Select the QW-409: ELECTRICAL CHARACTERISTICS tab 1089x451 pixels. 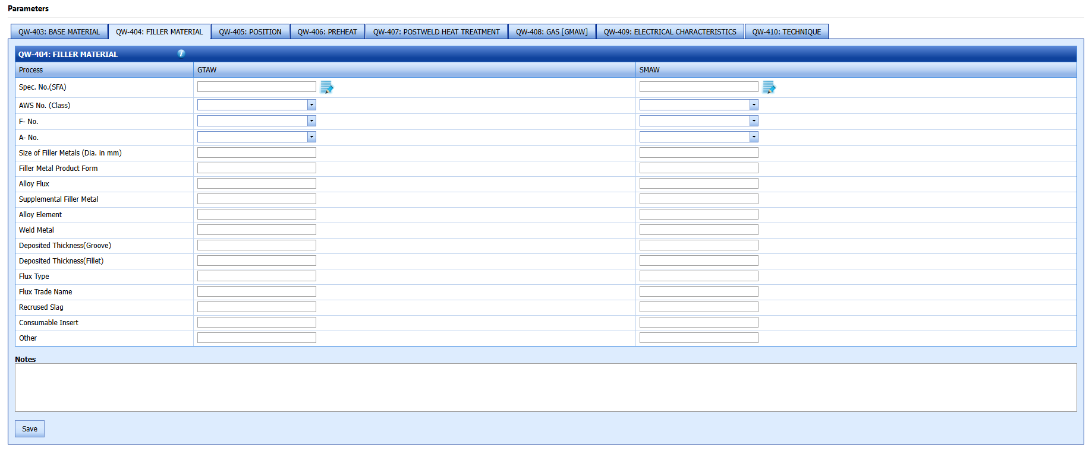(670, 32)
